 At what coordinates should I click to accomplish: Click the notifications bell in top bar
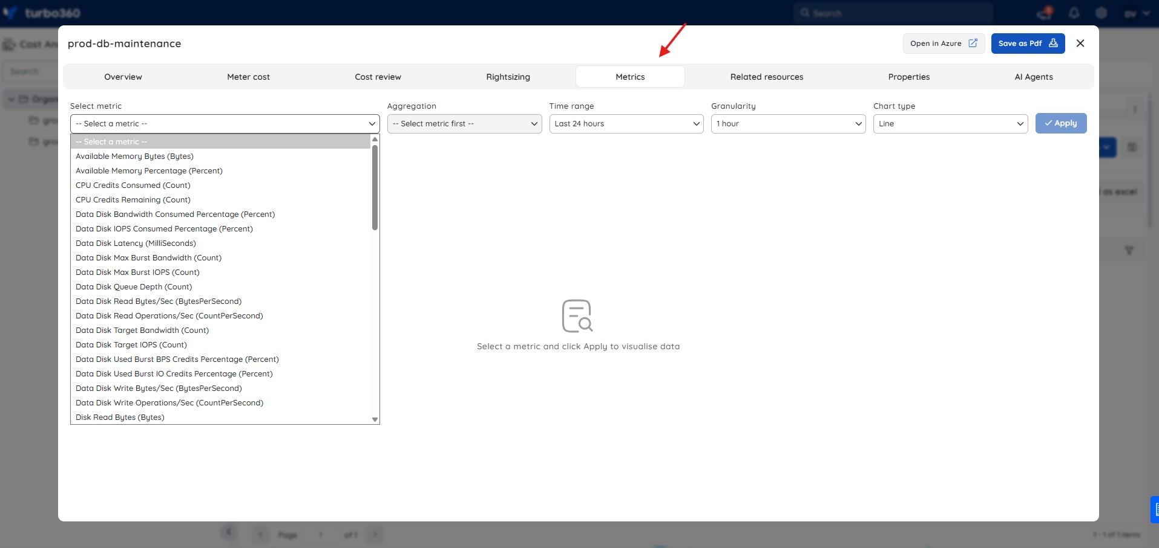1074,13
